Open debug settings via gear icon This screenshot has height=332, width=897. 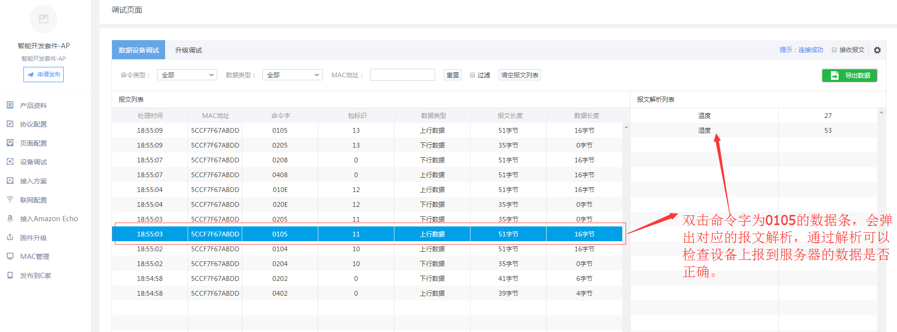(877, 50)
